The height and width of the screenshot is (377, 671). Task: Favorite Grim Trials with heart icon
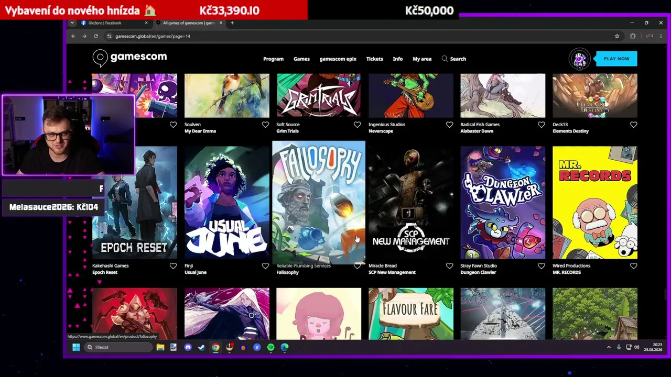click(358, 125)
